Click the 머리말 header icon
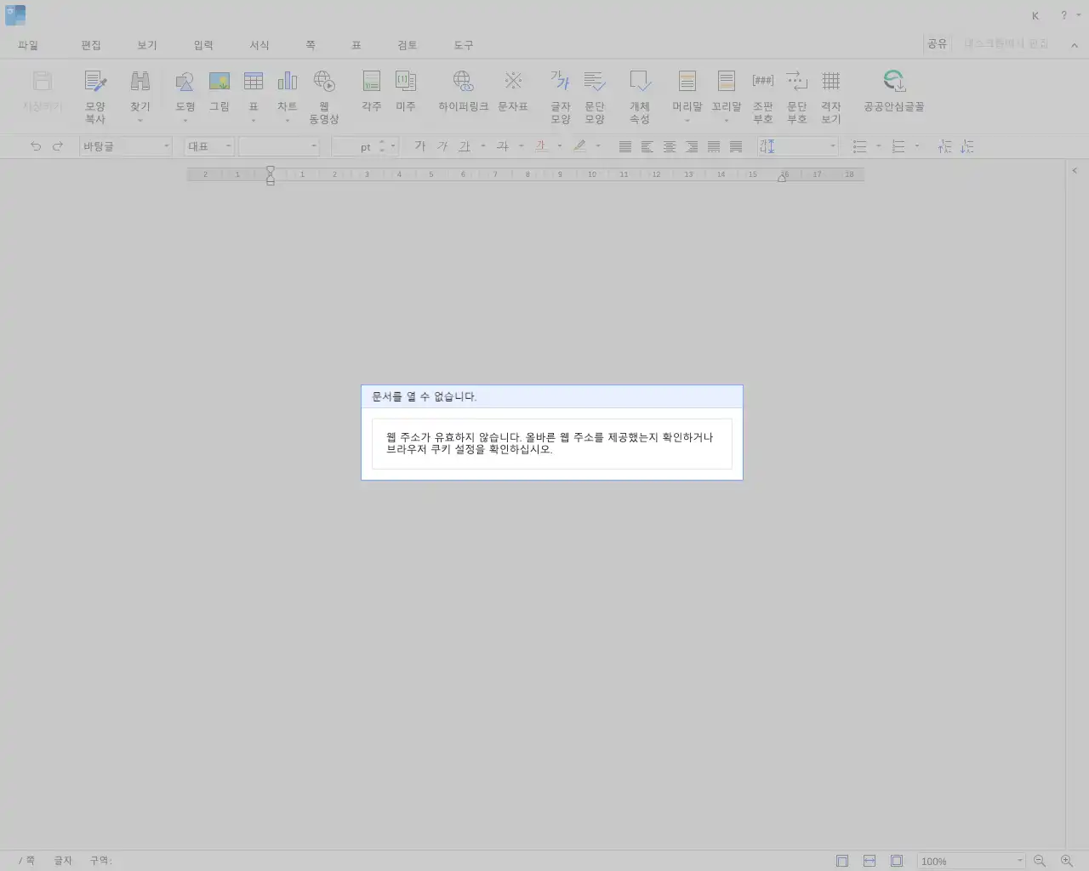The height and width of the screenshot is (871, 1089). [x=687, y=82]
